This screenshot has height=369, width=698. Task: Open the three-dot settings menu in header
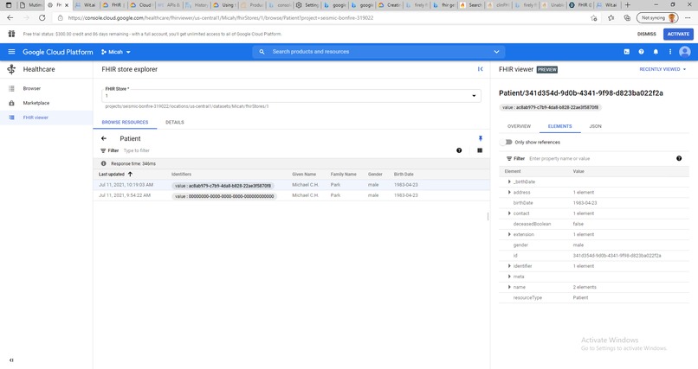pyautogui.click(x=670, y=52)
